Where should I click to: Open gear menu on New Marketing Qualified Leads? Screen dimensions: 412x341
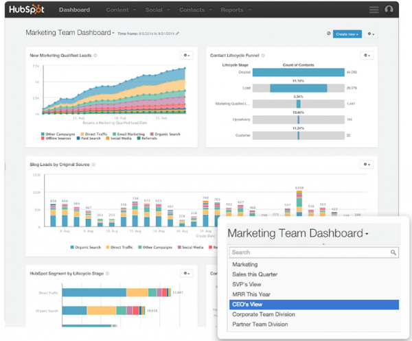pos(187,56)
